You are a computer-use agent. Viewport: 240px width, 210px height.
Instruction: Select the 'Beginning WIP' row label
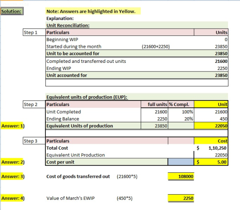point(62,39)
